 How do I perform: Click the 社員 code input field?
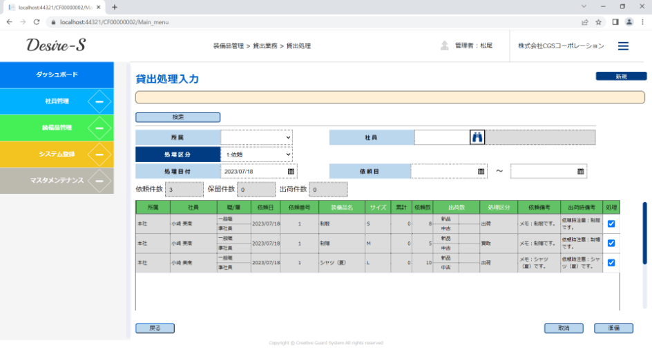[x=442, y=137]
